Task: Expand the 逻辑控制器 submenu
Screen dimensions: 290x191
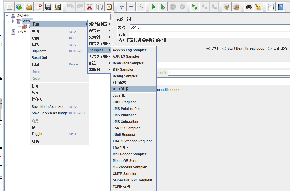Action: pyautogui.click(x=99, y=24)
